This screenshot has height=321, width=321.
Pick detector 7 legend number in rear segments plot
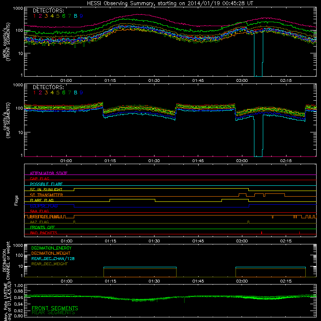pos(69,93)
